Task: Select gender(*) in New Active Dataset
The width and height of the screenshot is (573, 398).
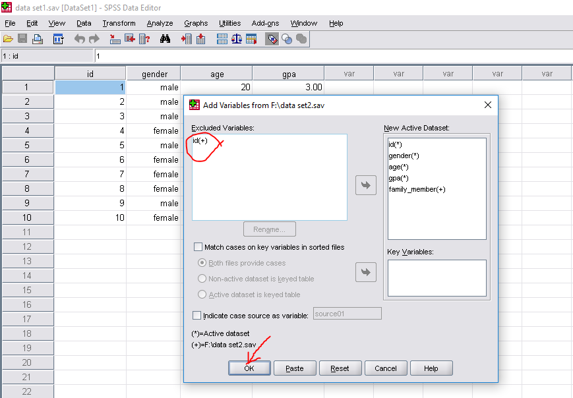Action: (404, 156)
